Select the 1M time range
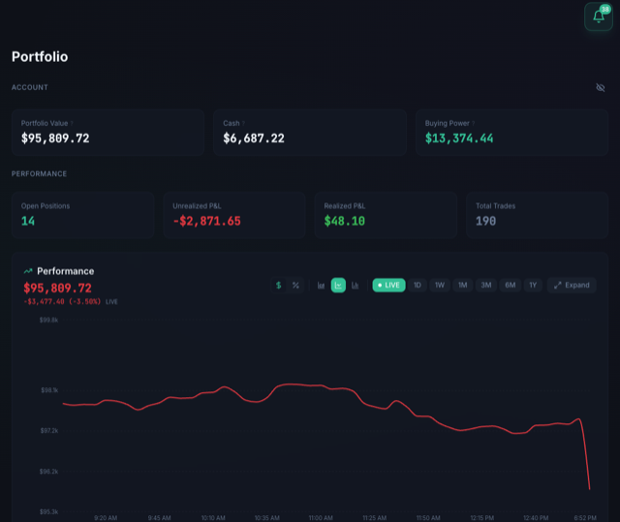This screenshot has width=620, height=522. [463, 286]
